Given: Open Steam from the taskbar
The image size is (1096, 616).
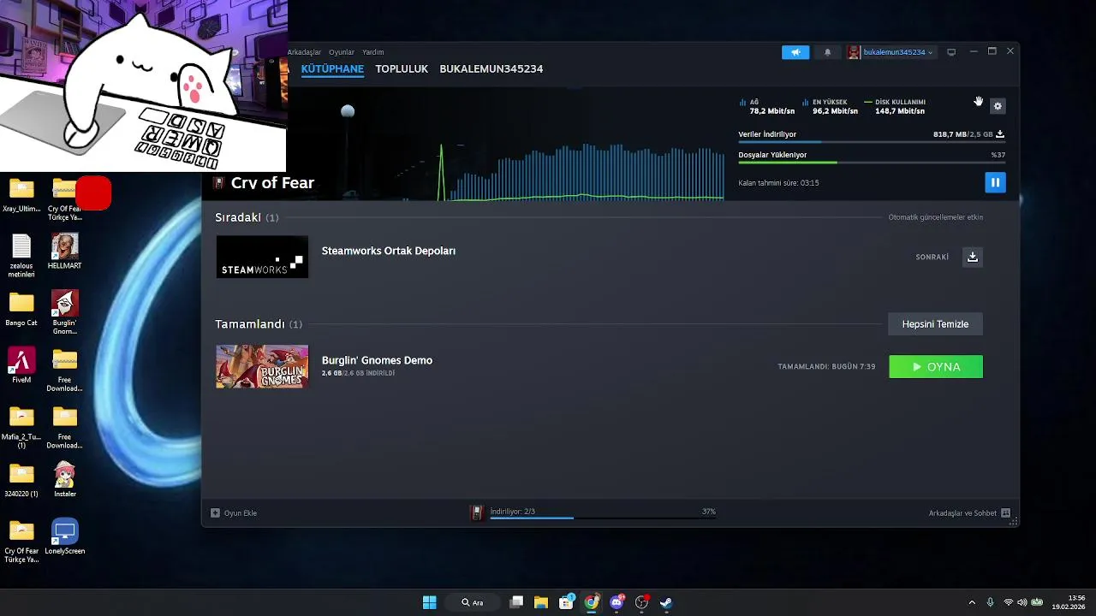Looking at the screenshot, I should coord(666,602).
